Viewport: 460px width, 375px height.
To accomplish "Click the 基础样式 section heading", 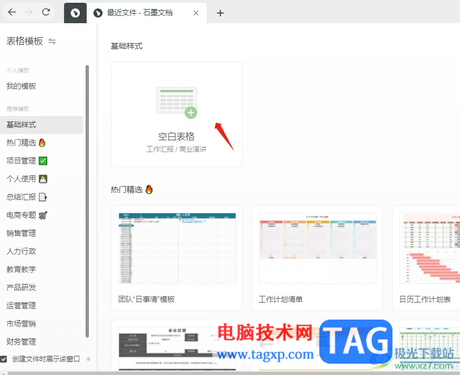I will coord(126,46).
